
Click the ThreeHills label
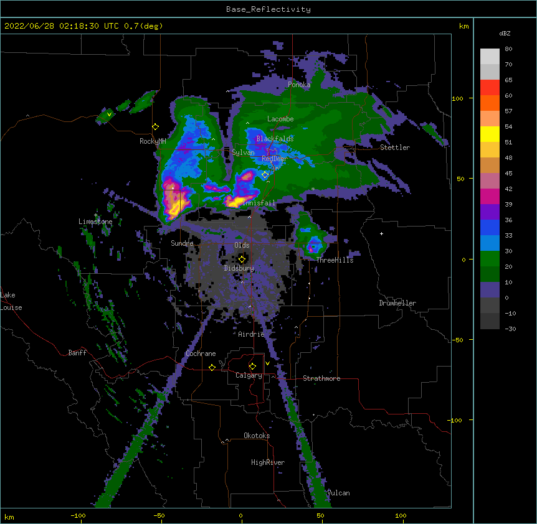[335, 260]
